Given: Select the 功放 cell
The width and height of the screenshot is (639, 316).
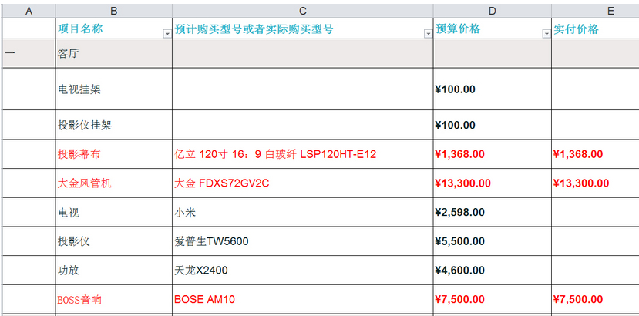Looking at the screenshot, I should [x=114, y=270].
